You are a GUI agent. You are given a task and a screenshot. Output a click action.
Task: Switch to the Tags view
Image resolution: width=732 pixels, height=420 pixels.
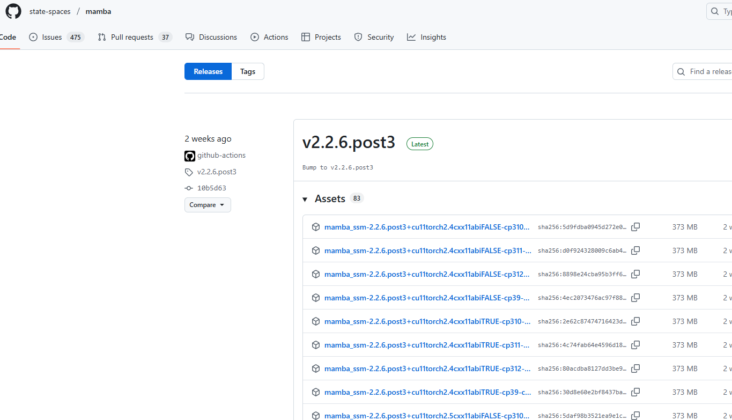coord(248,71)
